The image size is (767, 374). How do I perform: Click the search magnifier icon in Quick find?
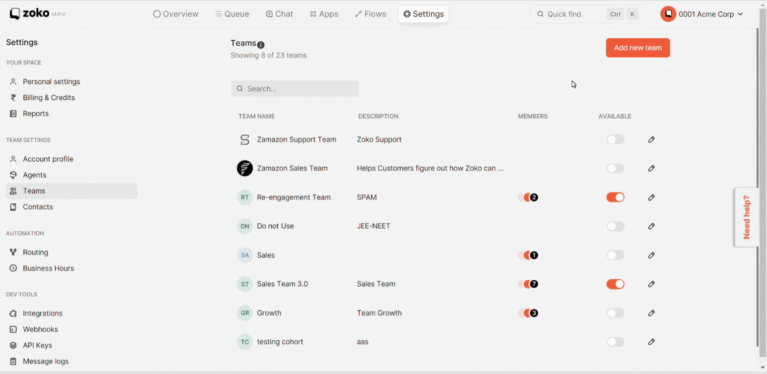(540, 14)
